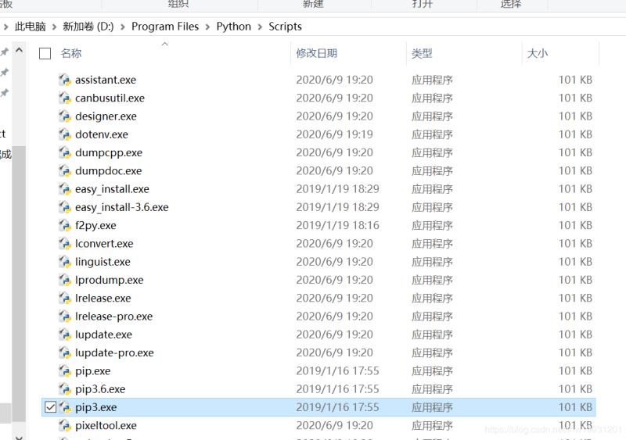The height and width of the screenshot is (440, 626).
Task: Select the pixeltool.exe file name
Action: (x=106, y=426)
